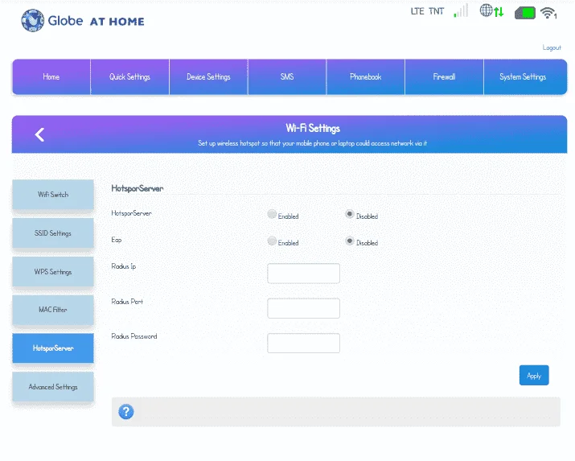The image size is (575, 461).
Task: Click the Wi-Fi Settings page title
Action: [x=313, y=128]
